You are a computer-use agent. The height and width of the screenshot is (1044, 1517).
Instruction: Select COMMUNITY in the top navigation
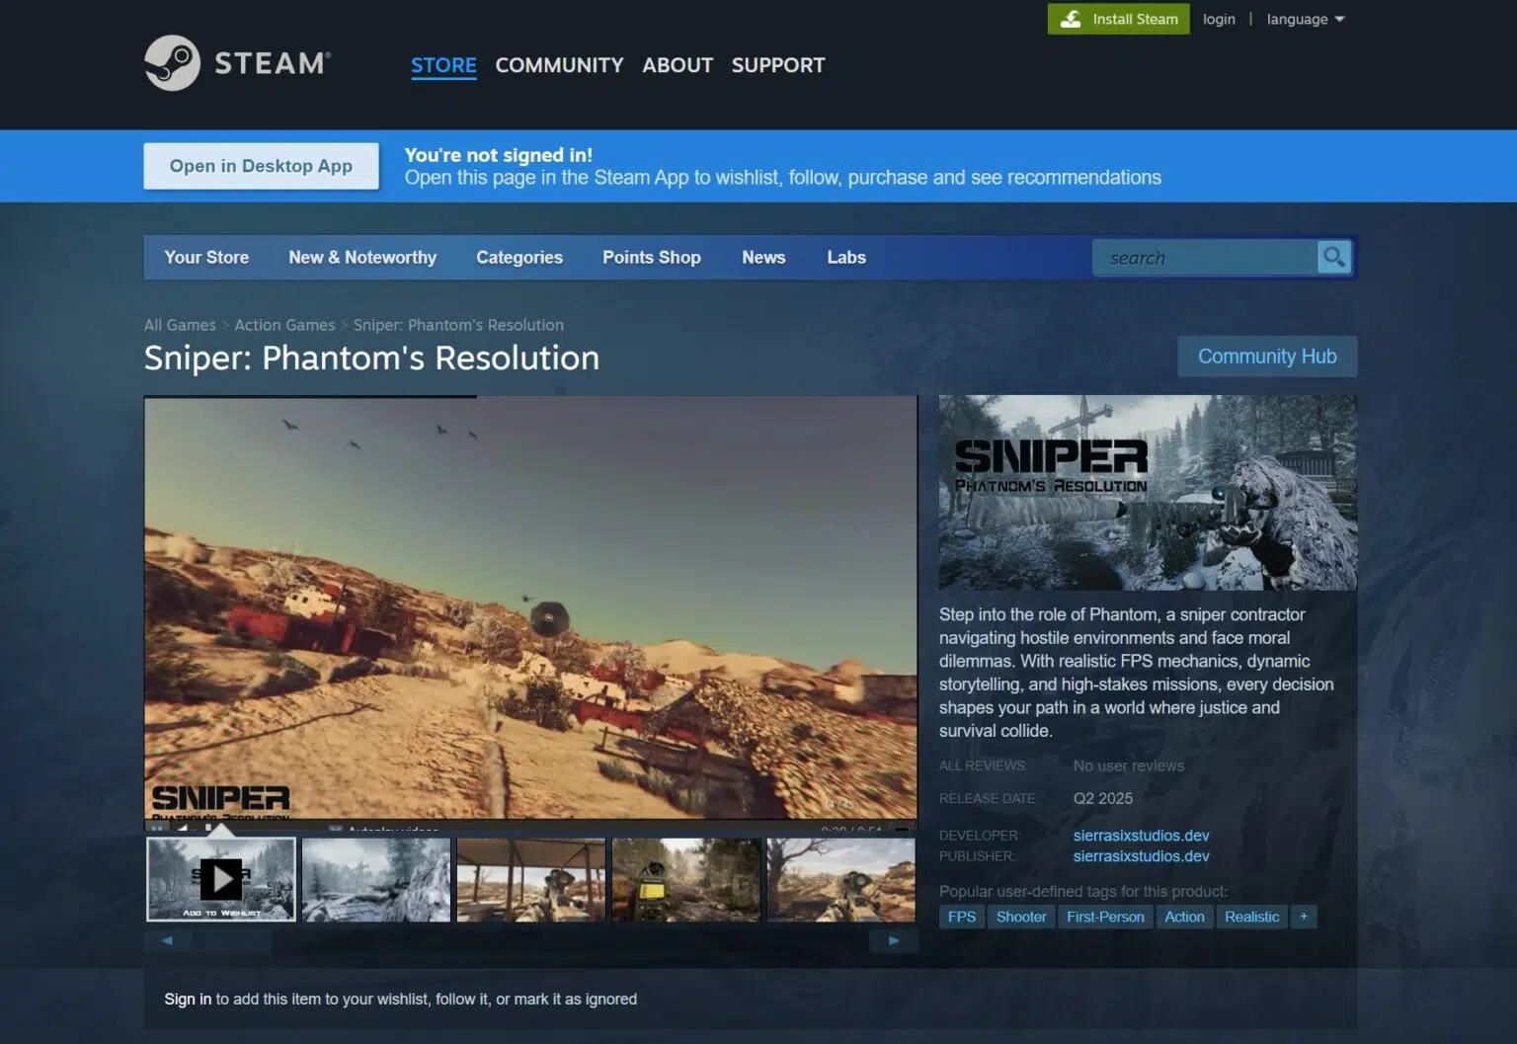point(559,65)
